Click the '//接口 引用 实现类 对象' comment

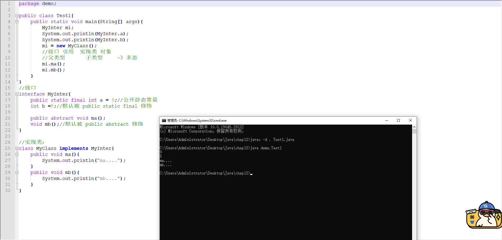[77, 52]
